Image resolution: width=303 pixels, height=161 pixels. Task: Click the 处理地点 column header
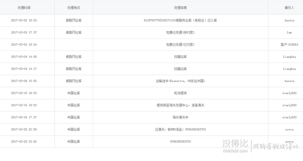point(74,8)
